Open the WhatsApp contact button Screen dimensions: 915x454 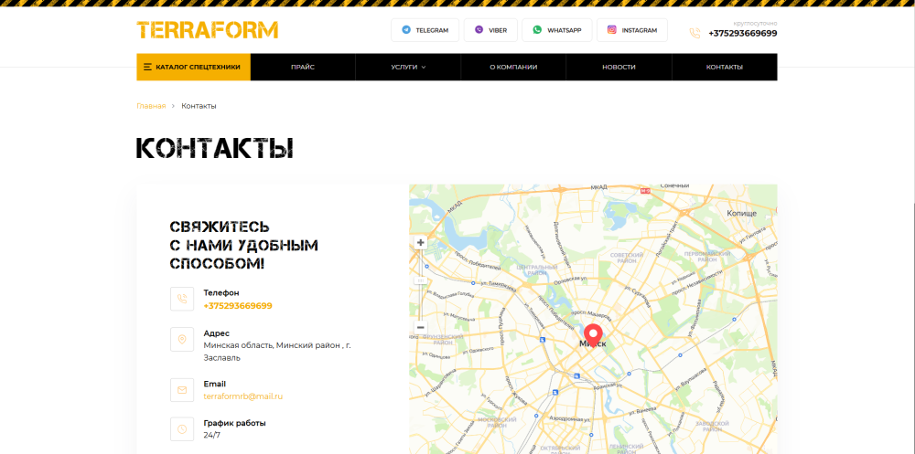tap(556, 30)
